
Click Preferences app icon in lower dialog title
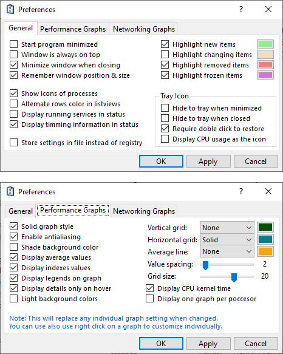pos(10,191)
